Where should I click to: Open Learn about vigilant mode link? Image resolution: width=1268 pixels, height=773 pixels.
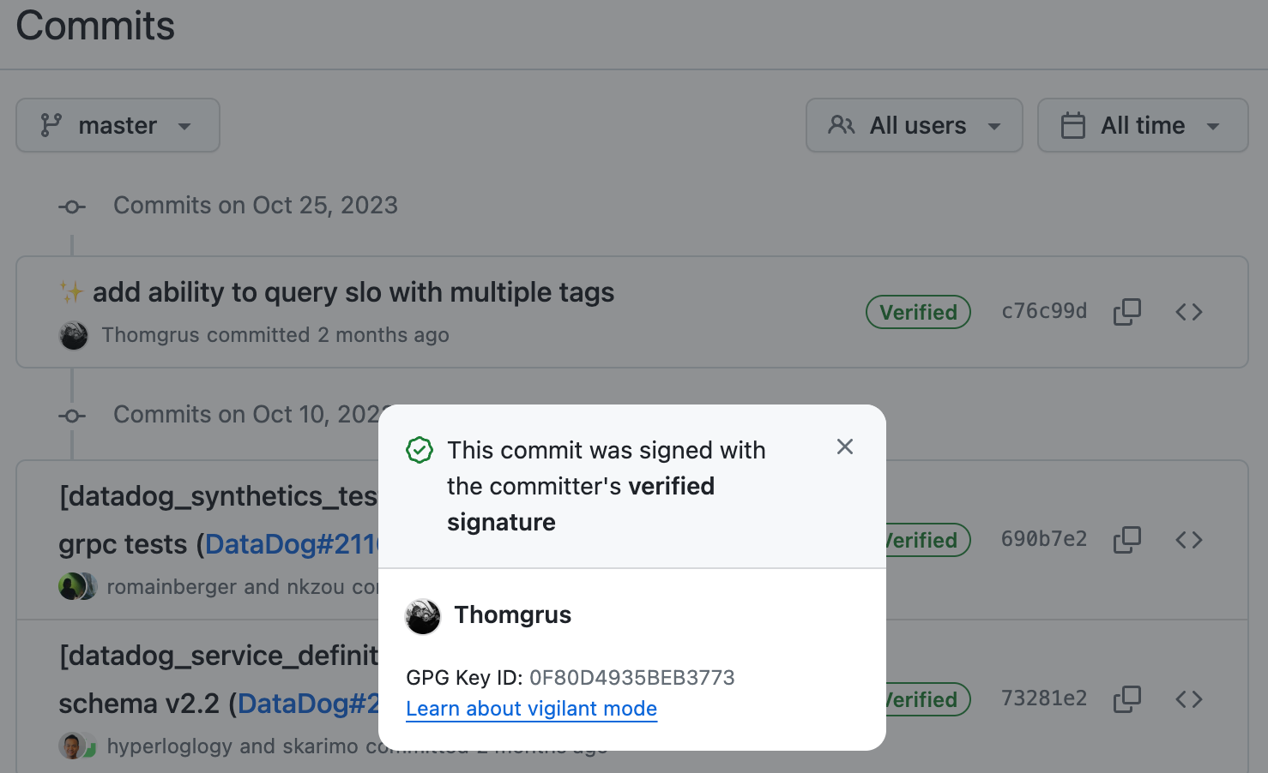click(x=531, y=709)
